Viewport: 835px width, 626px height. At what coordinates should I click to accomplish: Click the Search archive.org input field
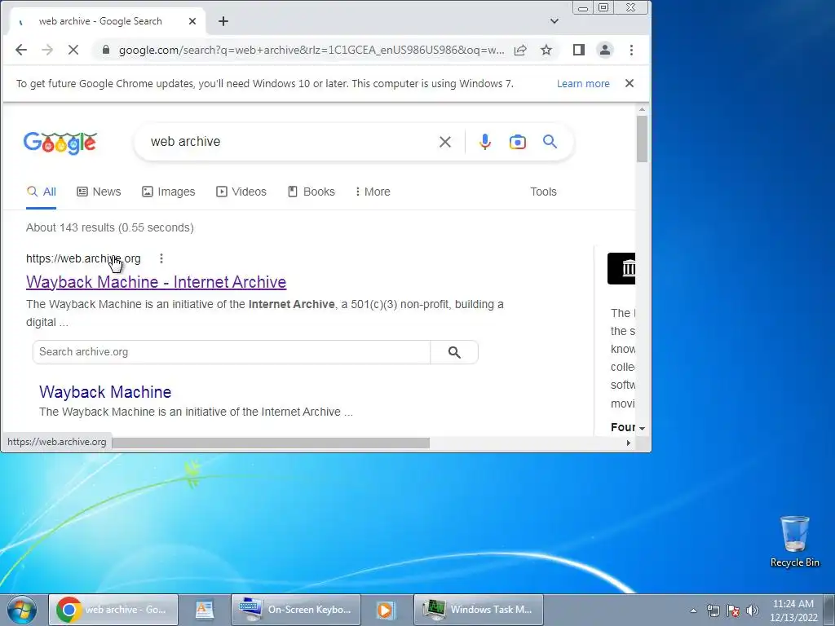[231, 352]
